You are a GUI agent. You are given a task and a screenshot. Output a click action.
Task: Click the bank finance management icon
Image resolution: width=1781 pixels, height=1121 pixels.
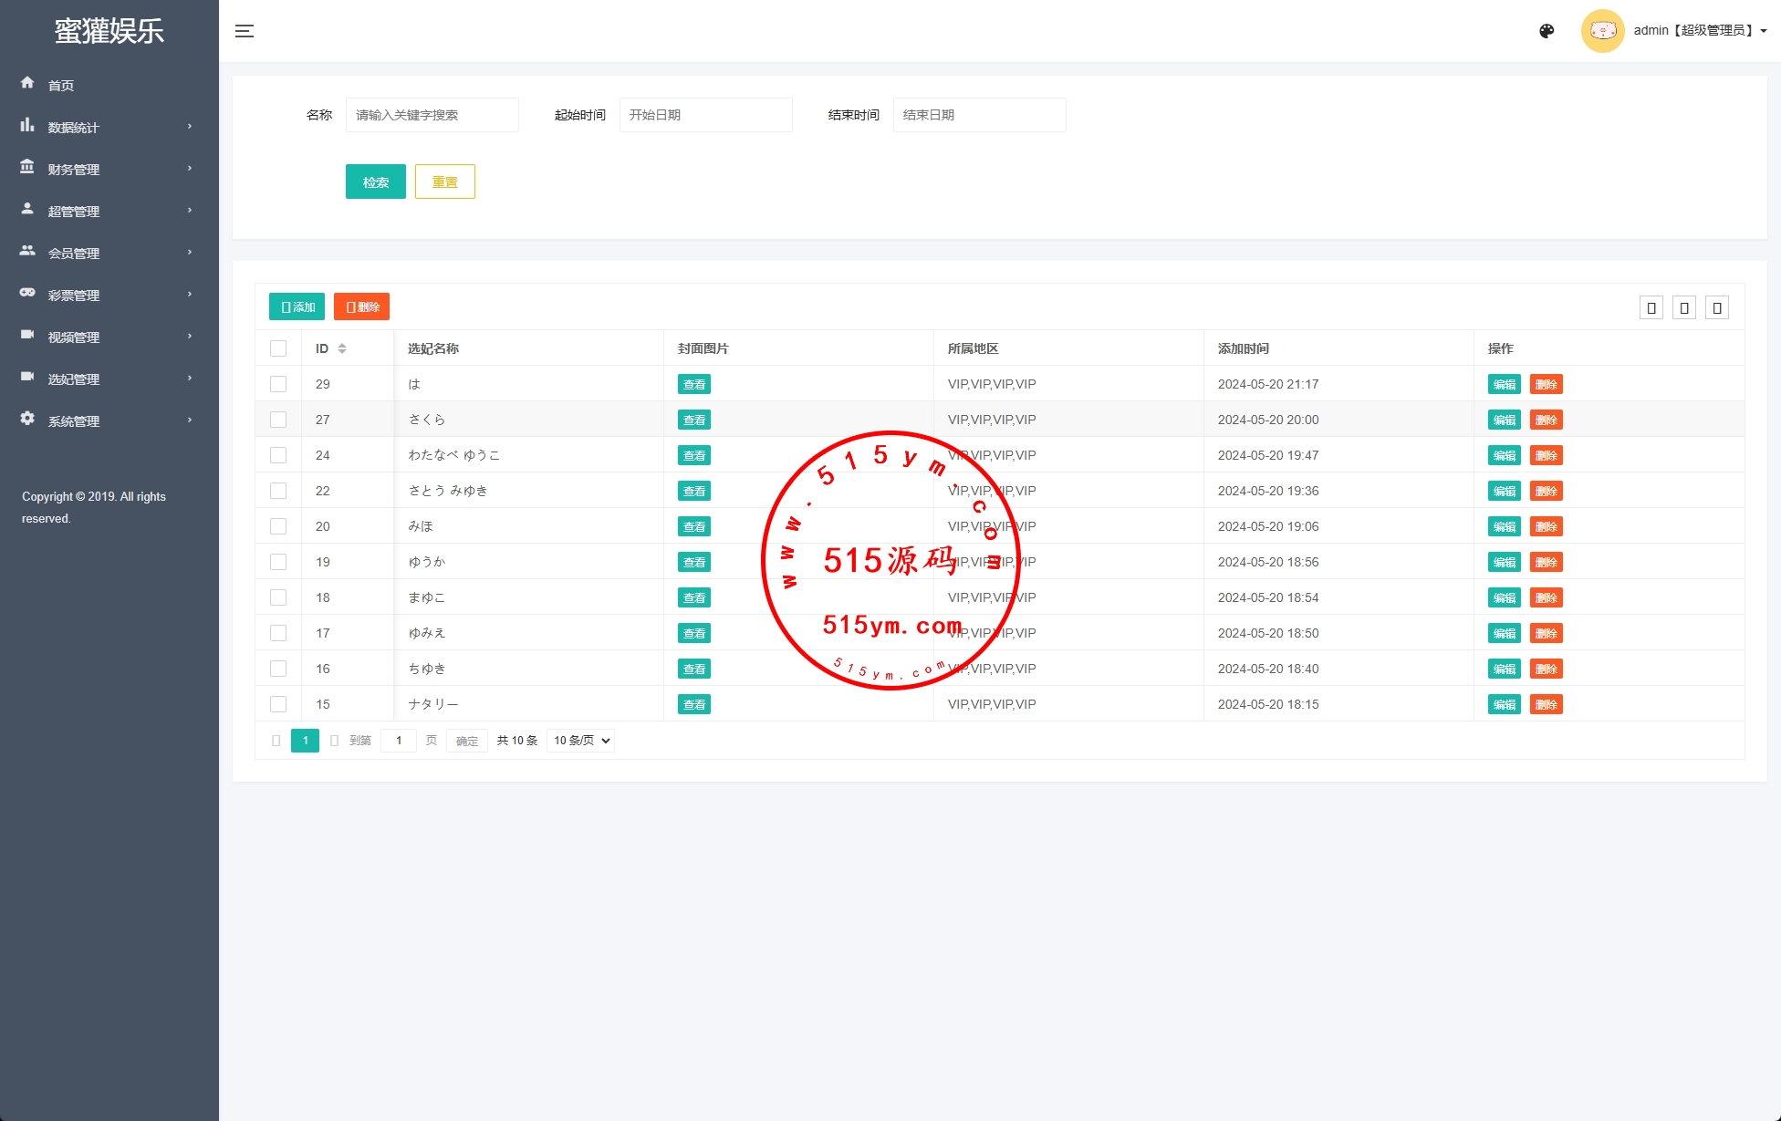27,167
